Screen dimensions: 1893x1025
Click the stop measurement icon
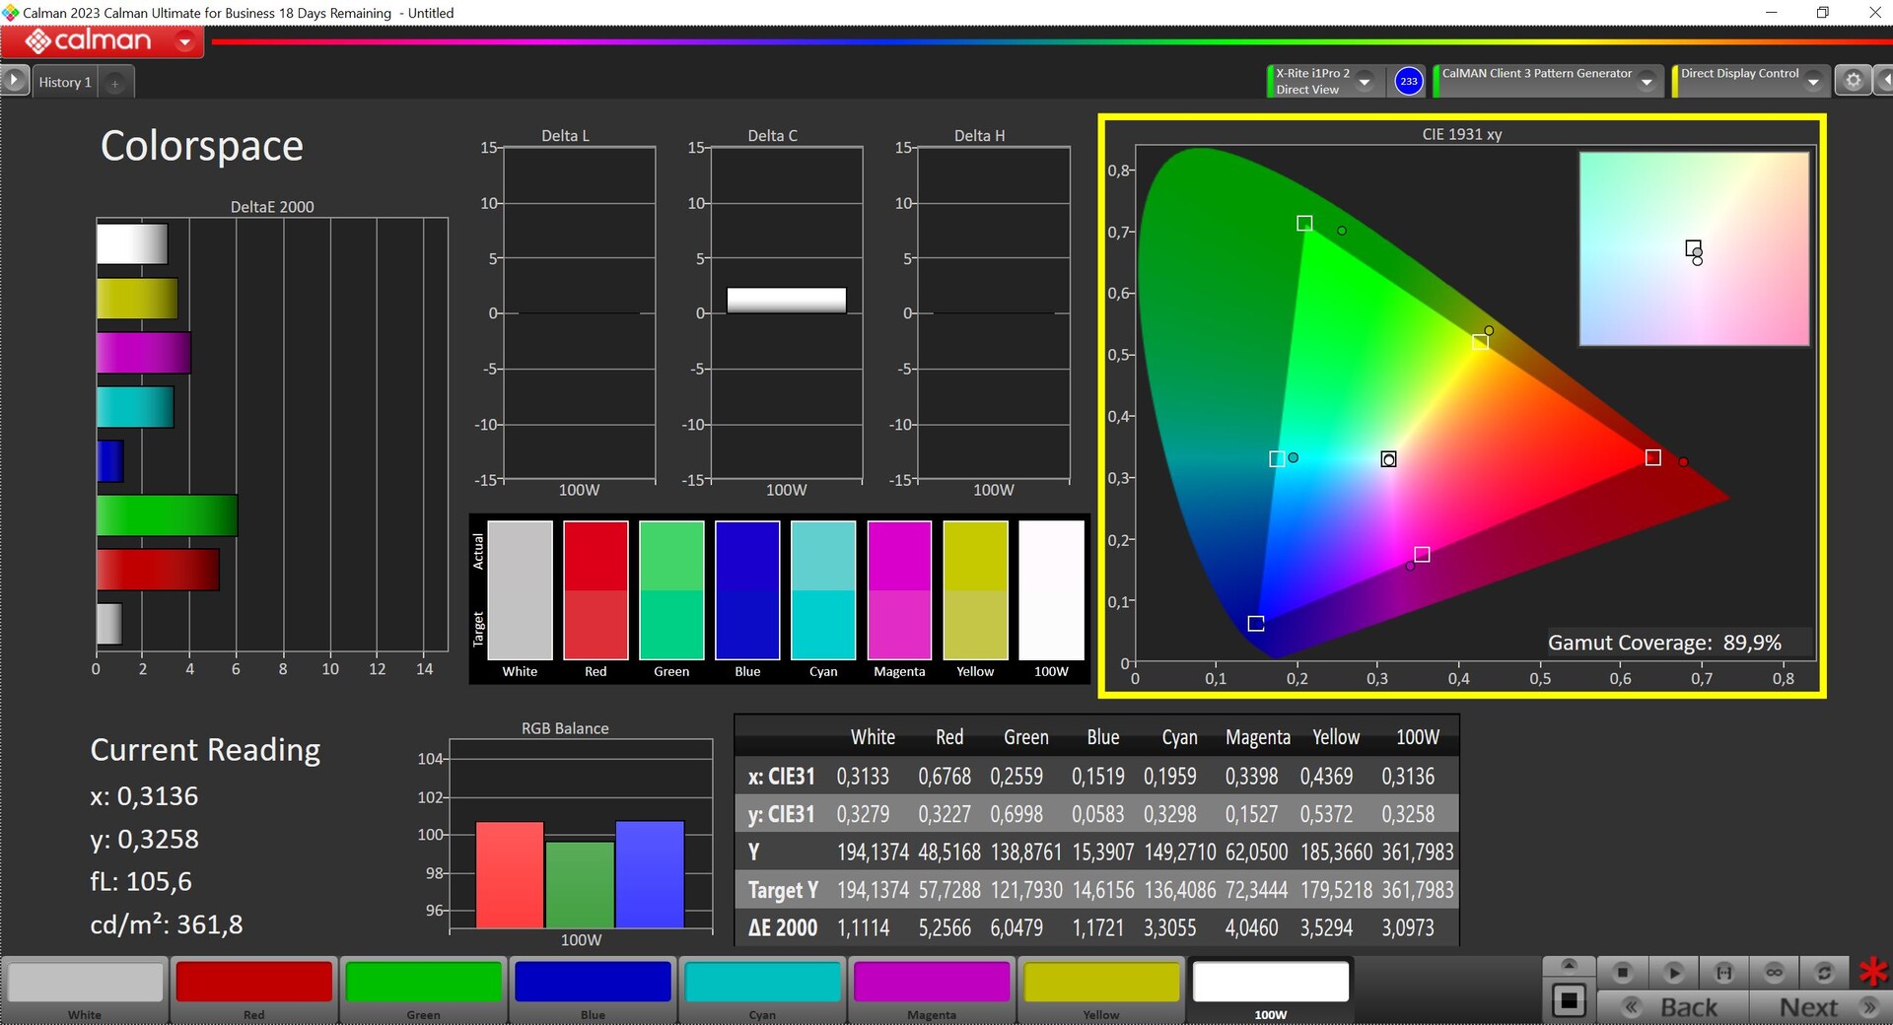coord(1622,973)
